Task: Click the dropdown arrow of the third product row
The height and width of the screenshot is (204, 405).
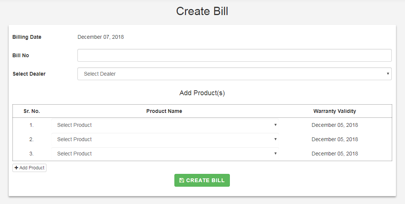Action: point(275,154)
